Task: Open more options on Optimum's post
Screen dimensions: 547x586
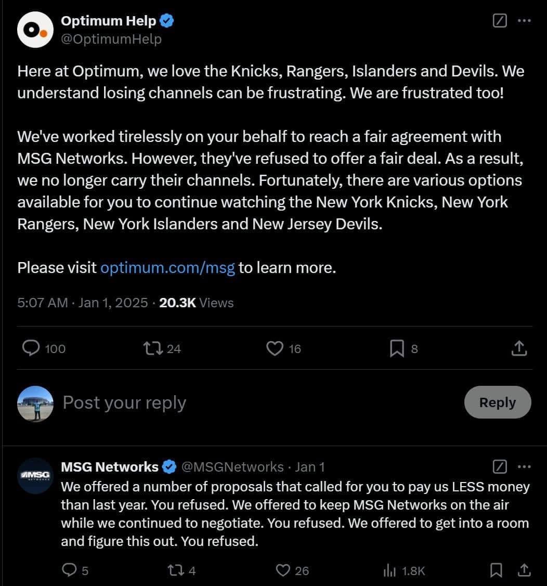Action: click(524, 21)
